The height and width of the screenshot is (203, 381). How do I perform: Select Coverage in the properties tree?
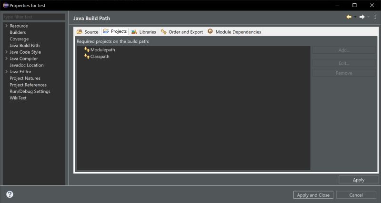[x=19, y=39]
